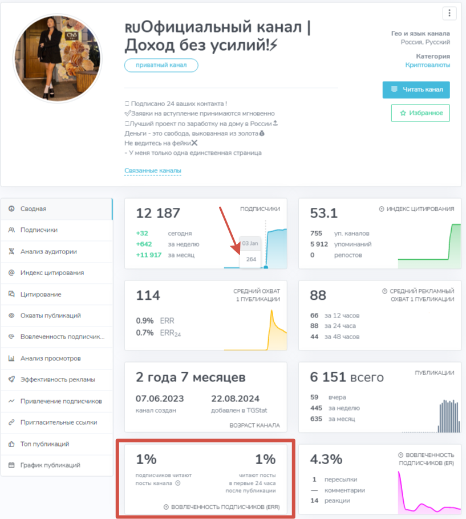Screen dimensions: 466x519
Task: Click the channel creation date 07.06.2023
Action: pyautogui.click(x=160, y=399)
